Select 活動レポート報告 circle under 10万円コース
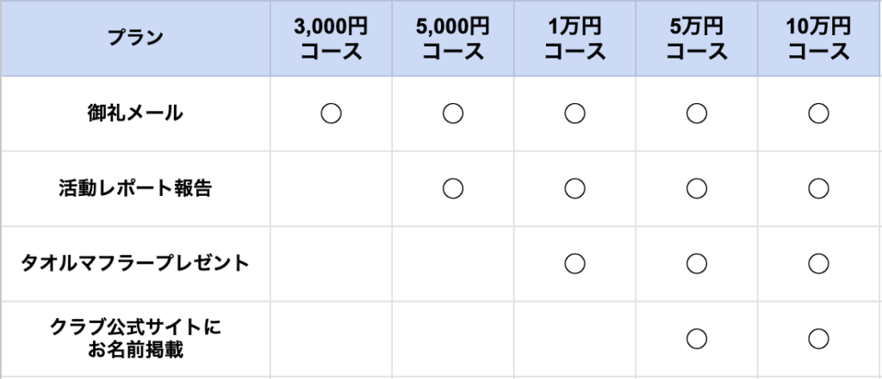 (818, 187)
